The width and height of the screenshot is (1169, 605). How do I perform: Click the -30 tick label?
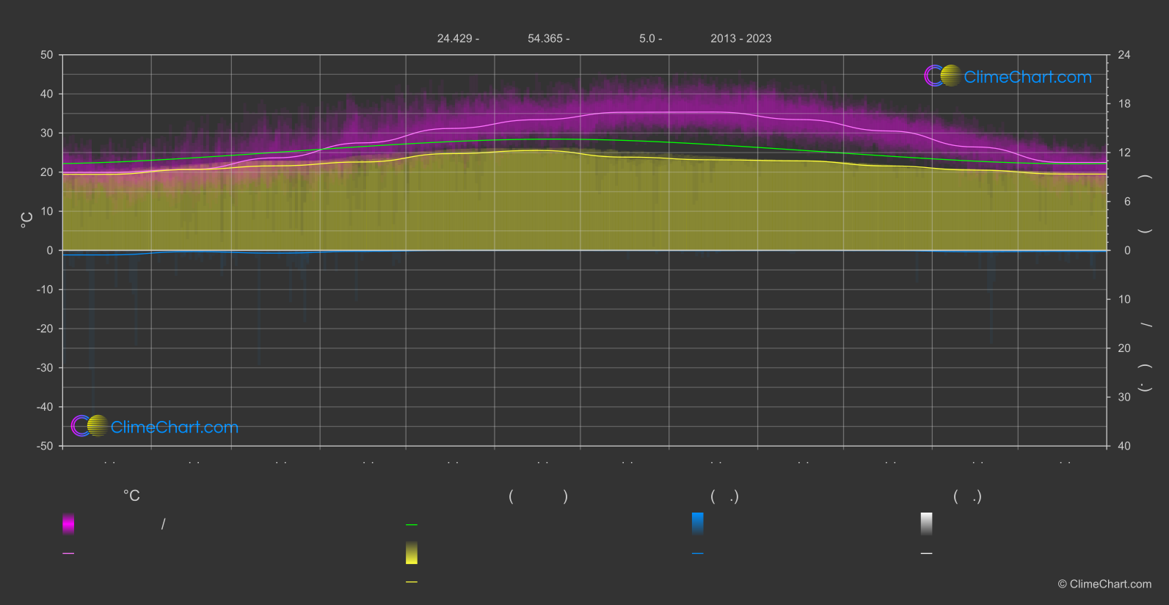tap(45, 368)
